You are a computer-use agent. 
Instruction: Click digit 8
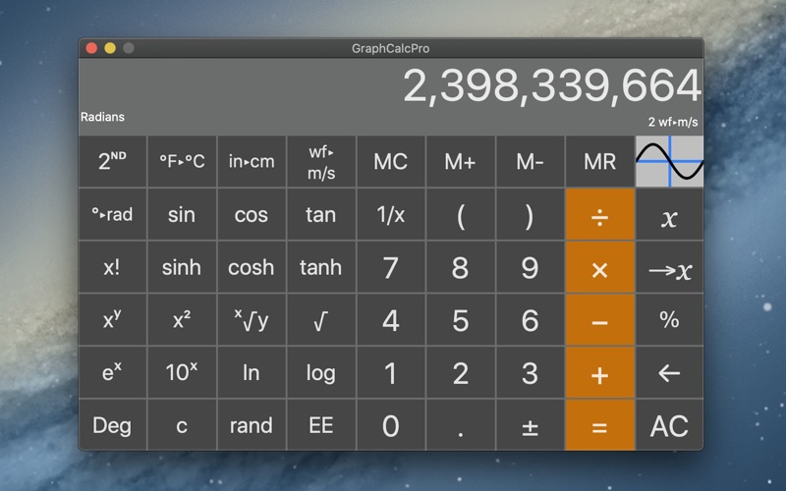click(x=460, y=267)
